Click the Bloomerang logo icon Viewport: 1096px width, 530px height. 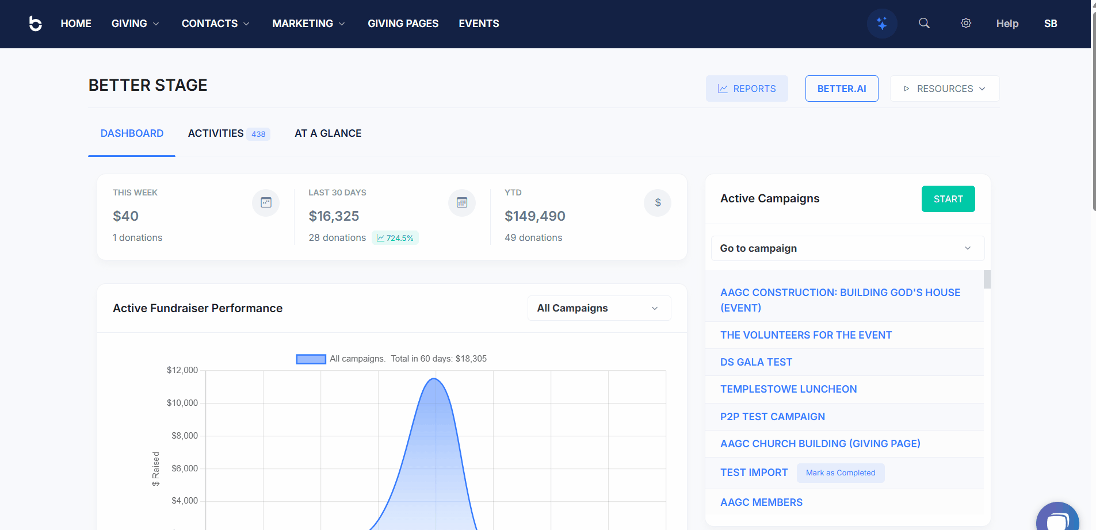[x=35, y=24]
